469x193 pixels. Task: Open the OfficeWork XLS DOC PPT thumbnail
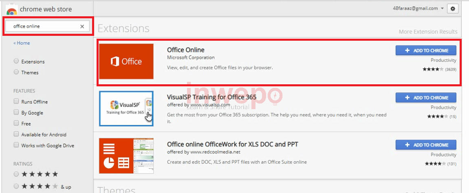[x=126, y=156]
